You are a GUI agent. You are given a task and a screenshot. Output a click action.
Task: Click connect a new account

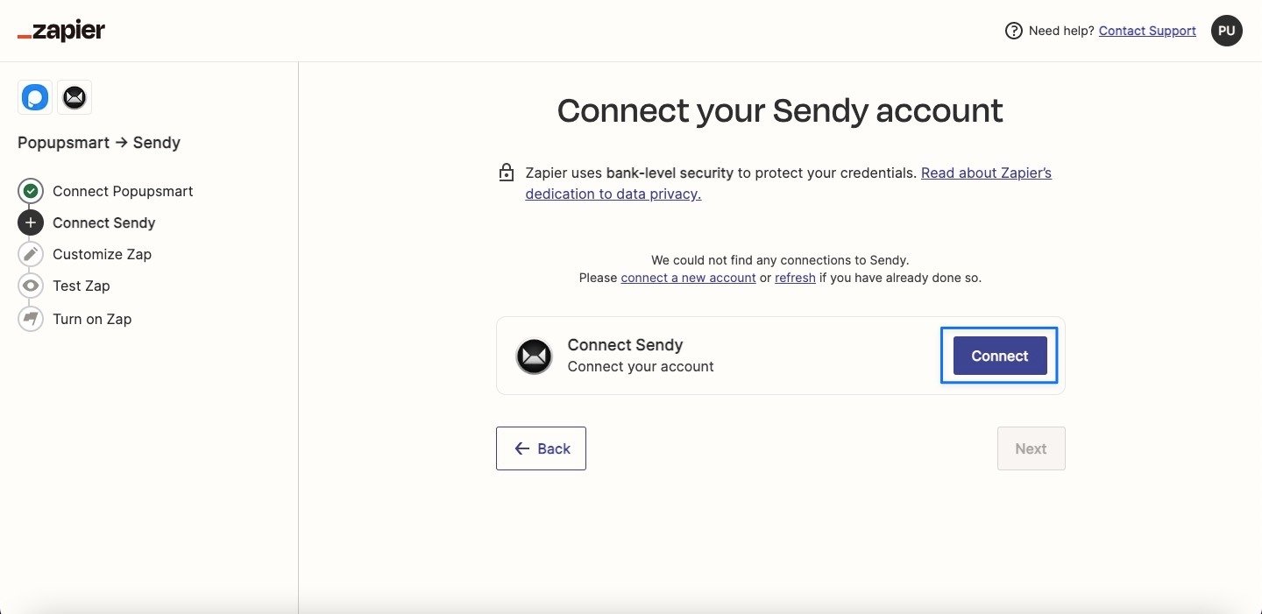[688, 278]
